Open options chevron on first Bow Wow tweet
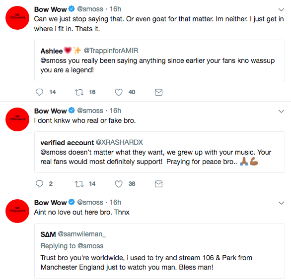The image size is (291, 280). point(282,9)
